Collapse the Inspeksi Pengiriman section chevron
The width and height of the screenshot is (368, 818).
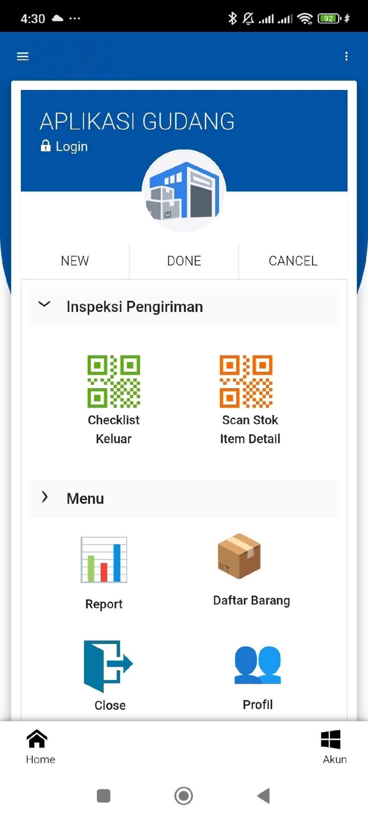44,305
